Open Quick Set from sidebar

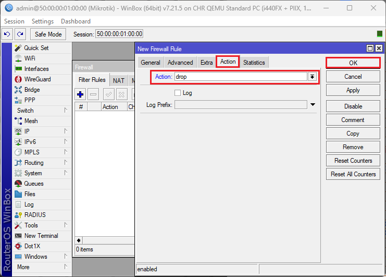[x=42, y=48]
